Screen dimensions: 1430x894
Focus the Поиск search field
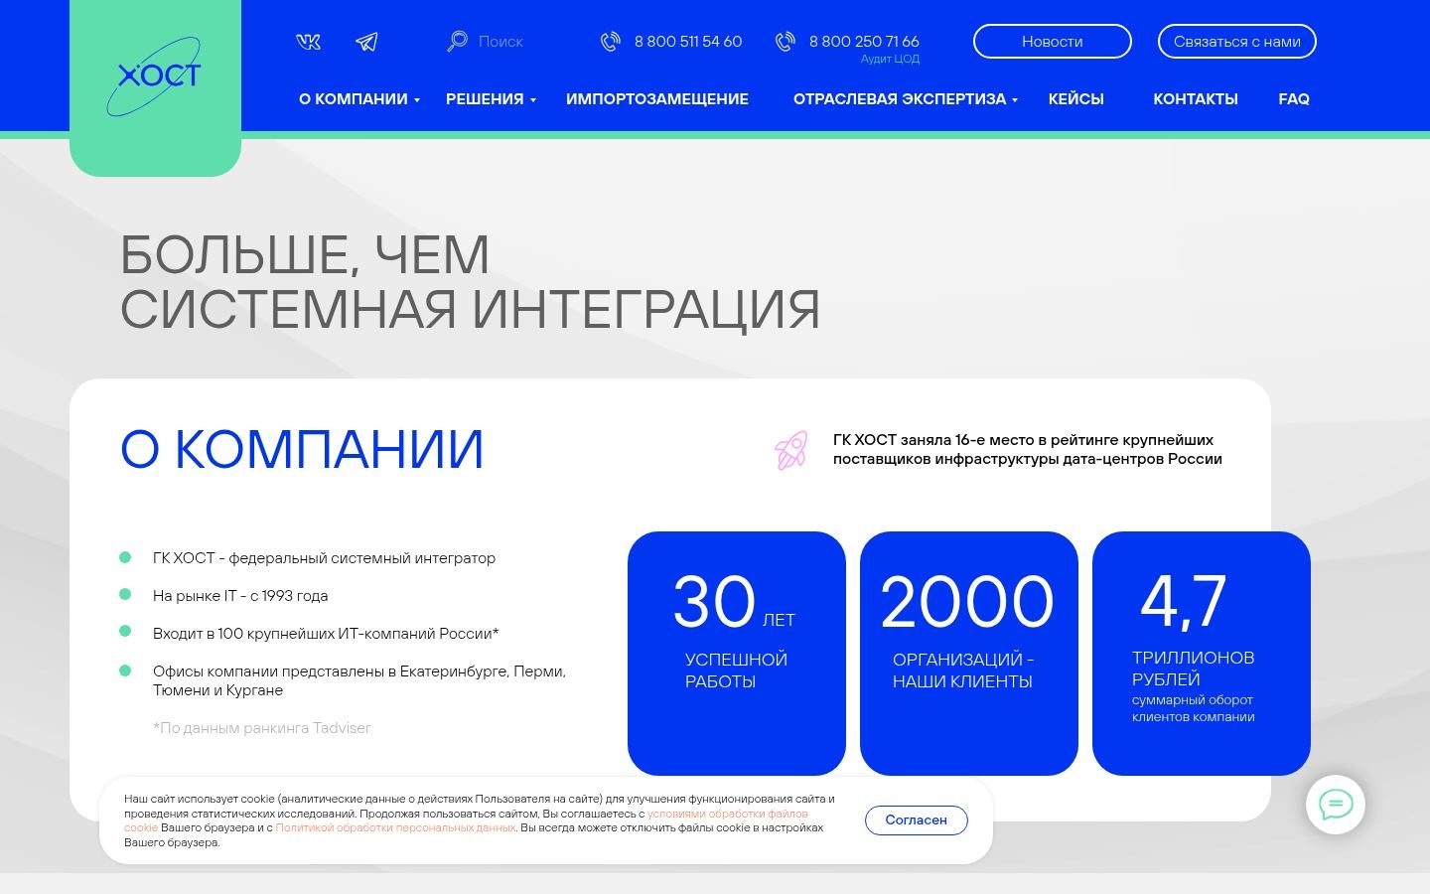coord(500,42)
